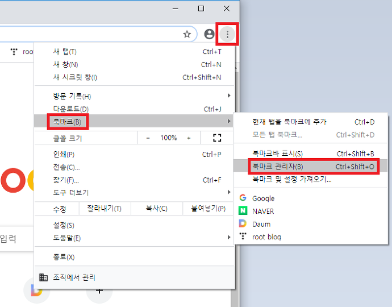This screenshot has height=307, width=392.
Task: Click the building icon next to 조직에서 관리
Action: [44, 277]
